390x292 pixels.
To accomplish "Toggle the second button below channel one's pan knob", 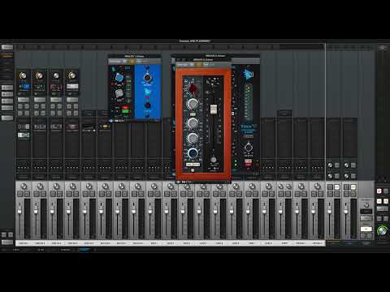I will pyautogui.click(x=27, y=194).
